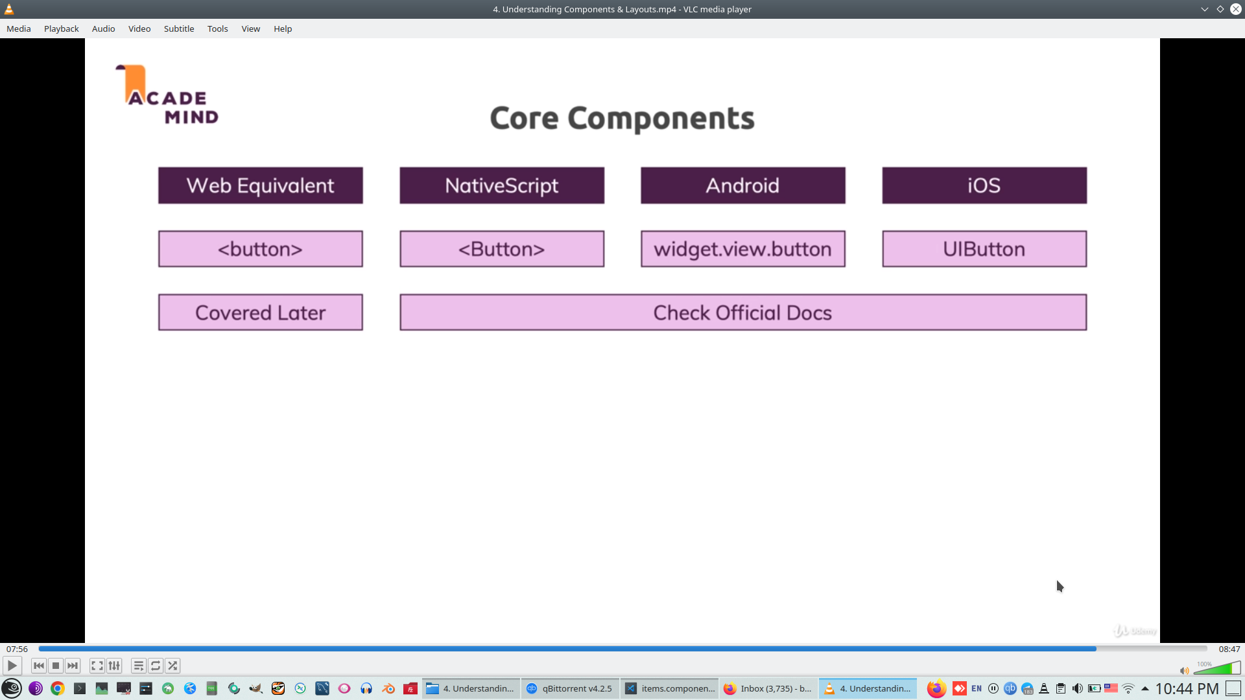The height and width of the screenshot is (700, 1245).
Task: Toggle loop repeat mode
Action: tap(156, 666)
